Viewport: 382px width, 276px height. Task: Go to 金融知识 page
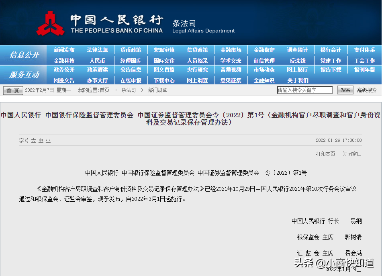[x=264, y=80]
